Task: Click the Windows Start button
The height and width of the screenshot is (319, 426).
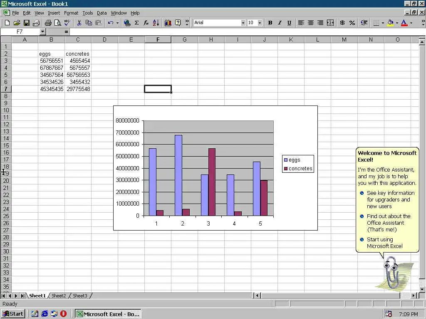Action: pos(13,314)
